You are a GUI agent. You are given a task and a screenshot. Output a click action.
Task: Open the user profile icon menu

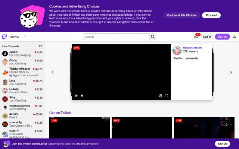click(x=235, y=37)
